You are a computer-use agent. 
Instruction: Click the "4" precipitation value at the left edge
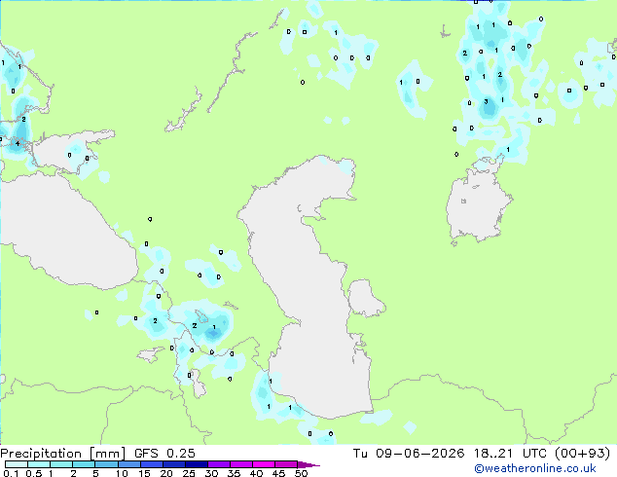pyautogui.click(x=18, y=143)
